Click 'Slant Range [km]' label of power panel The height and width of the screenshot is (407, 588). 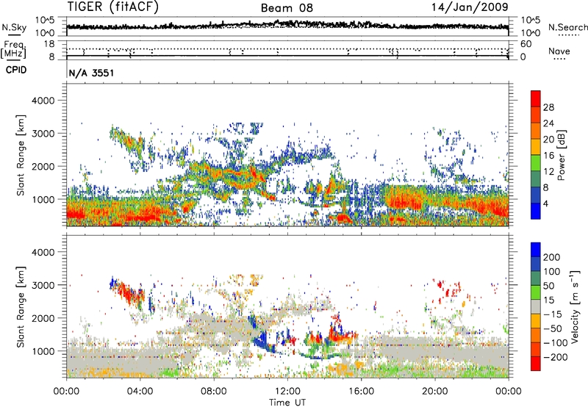pos(21,155)
